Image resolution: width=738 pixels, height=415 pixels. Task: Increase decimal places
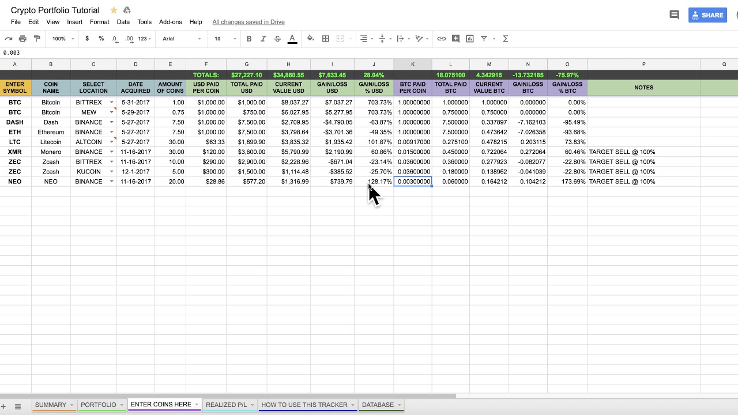click(x=129, y=39)
